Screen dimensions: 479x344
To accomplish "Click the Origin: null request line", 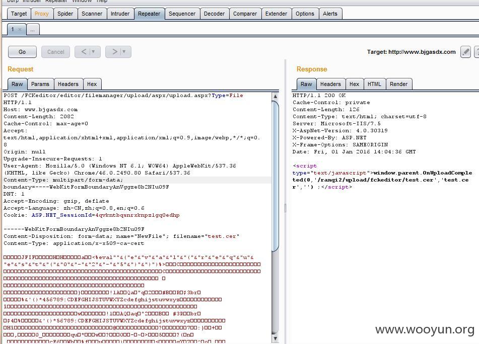I will (25, 151).
